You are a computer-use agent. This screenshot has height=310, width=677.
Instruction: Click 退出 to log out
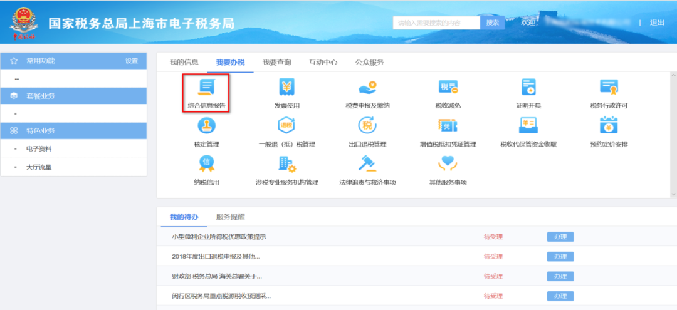click(657, 23)
